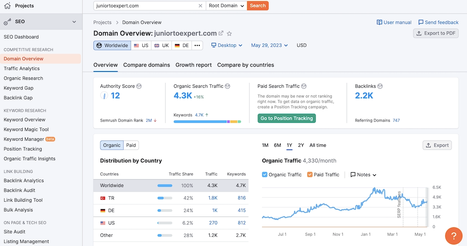The image size is (467, 246).
Task: Click the SERP features chart marker
Action: (399, 204)
